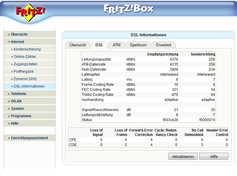Click the Latenzpfad label

(x=91, y=74)
